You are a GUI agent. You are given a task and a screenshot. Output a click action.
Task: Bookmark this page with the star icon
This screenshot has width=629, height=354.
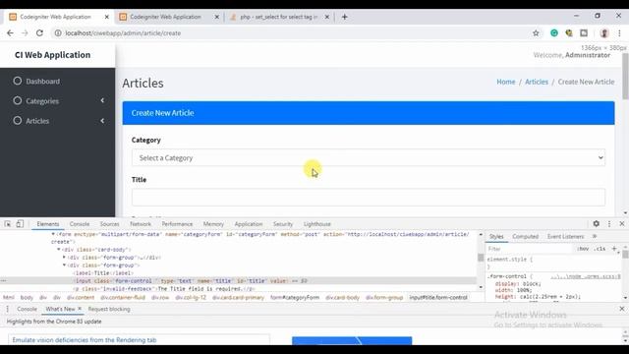point(536,33)
